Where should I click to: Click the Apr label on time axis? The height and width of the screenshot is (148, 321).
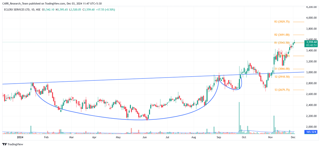tap(94, 137)
